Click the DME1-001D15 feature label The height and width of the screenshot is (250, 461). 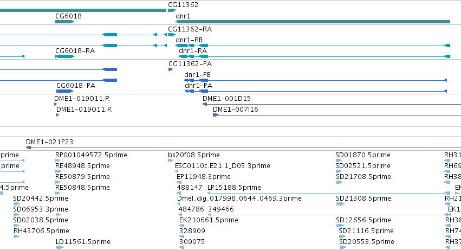click(226, 98)
